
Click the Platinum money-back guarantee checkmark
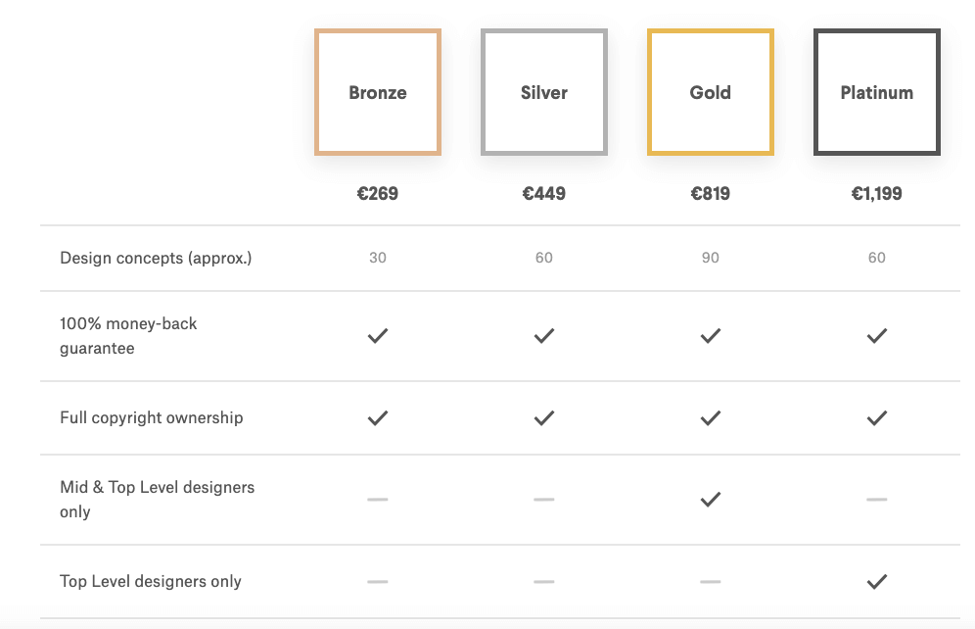click(x=877, y=336)
